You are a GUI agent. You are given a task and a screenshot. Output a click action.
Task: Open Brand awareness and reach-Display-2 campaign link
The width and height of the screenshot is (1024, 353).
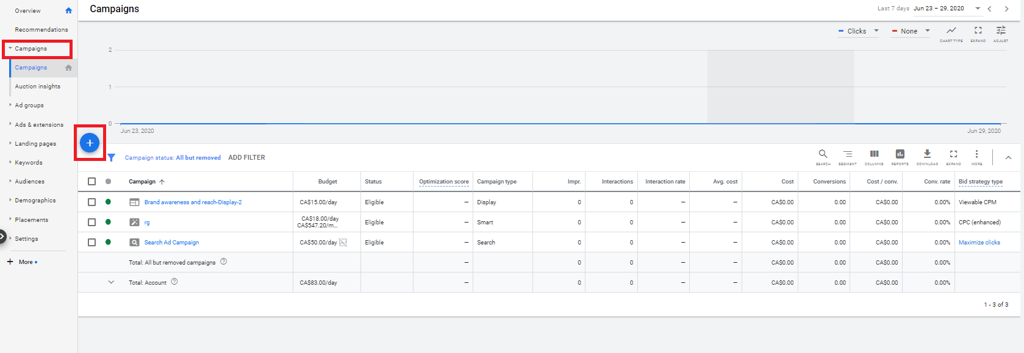[x=193, y=202]
